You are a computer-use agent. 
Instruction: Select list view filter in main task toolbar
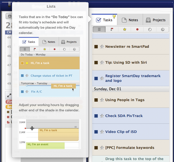point(99,29)
